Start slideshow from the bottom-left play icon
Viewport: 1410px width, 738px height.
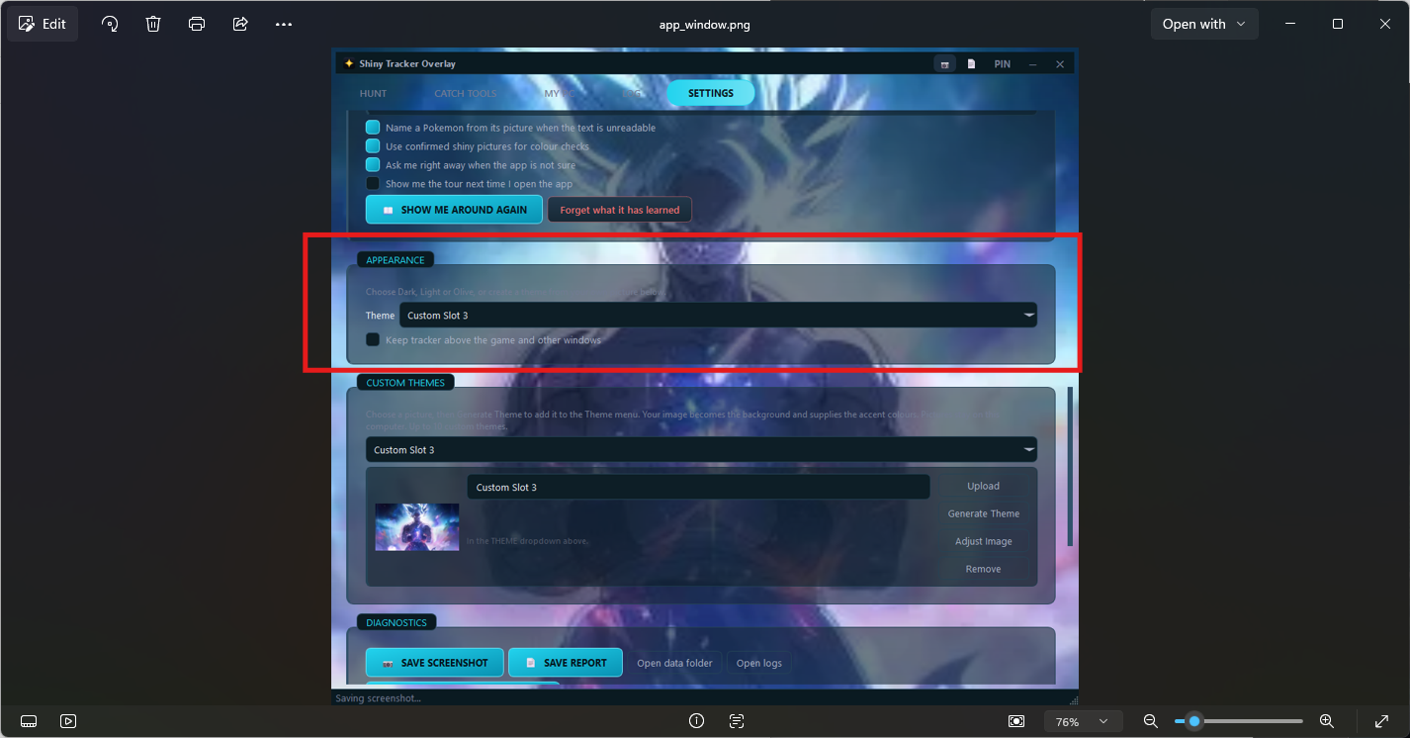click(68, 721)
